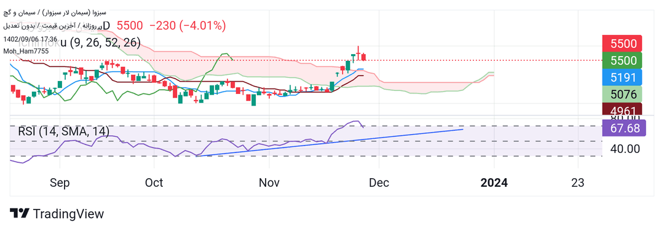Click the Nov label on the time axis
This screenshot has height=231, width=664.
coord(269,182)
